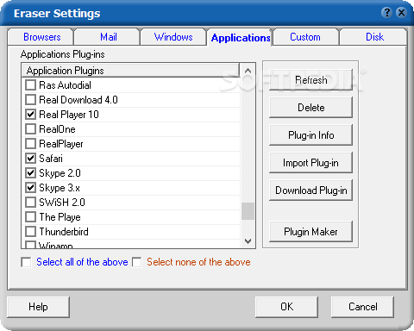This screenshot has height=331, width=414.
Task: Enable the Ras Autodial checkbox
Action: click(x=30, y=85)
